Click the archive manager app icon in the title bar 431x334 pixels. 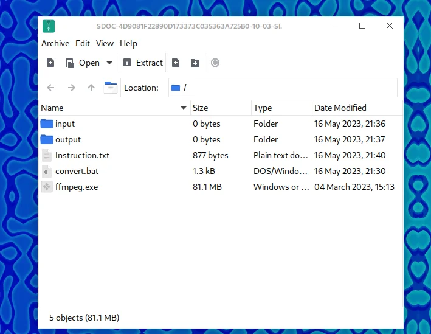49,26
